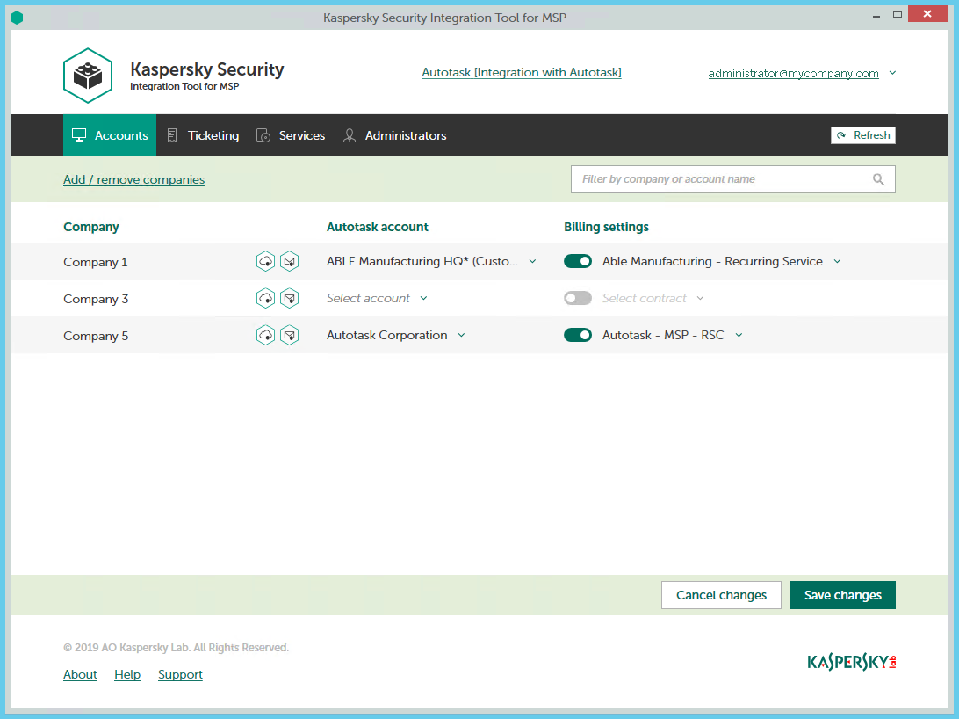Disable billing toggle for Company 1
The width and height of the screenshot is (959, 719).
tap(578, 261)
